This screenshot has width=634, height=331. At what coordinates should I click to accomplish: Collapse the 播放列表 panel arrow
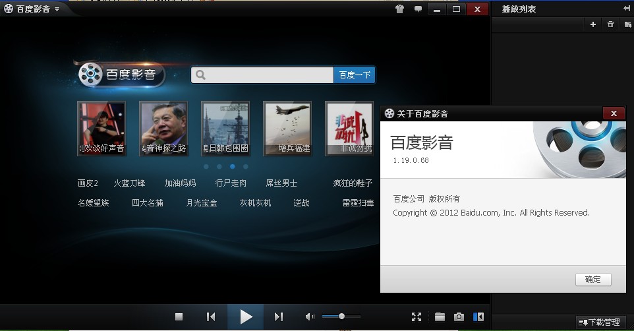coord(627,8)
